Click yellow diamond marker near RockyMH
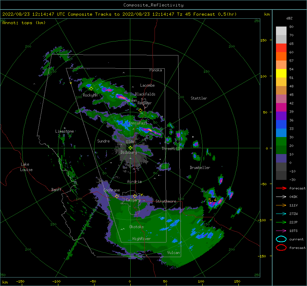307x286 pixels. 91,89
